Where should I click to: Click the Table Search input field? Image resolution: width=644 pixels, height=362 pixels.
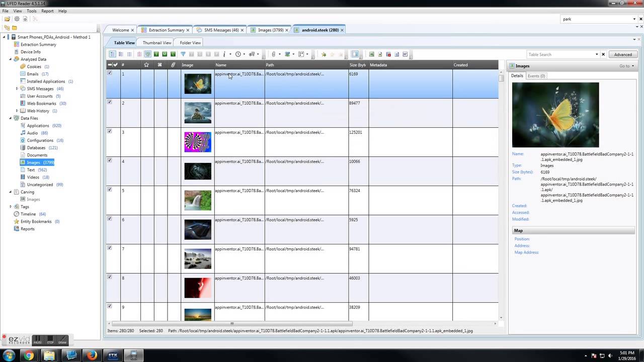click(x=560, y=54)
